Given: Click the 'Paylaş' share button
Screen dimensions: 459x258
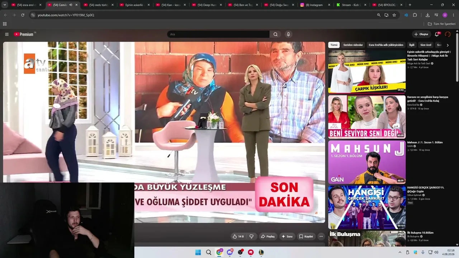Looking at the screenshot, I should pos(268,236).
